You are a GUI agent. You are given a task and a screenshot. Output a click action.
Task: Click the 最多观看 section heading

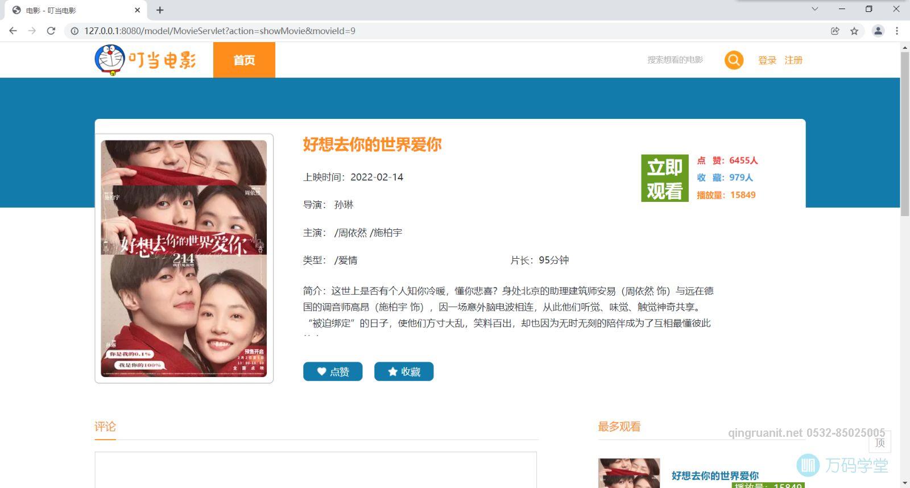pyautogui.click(x=619, y=427)
